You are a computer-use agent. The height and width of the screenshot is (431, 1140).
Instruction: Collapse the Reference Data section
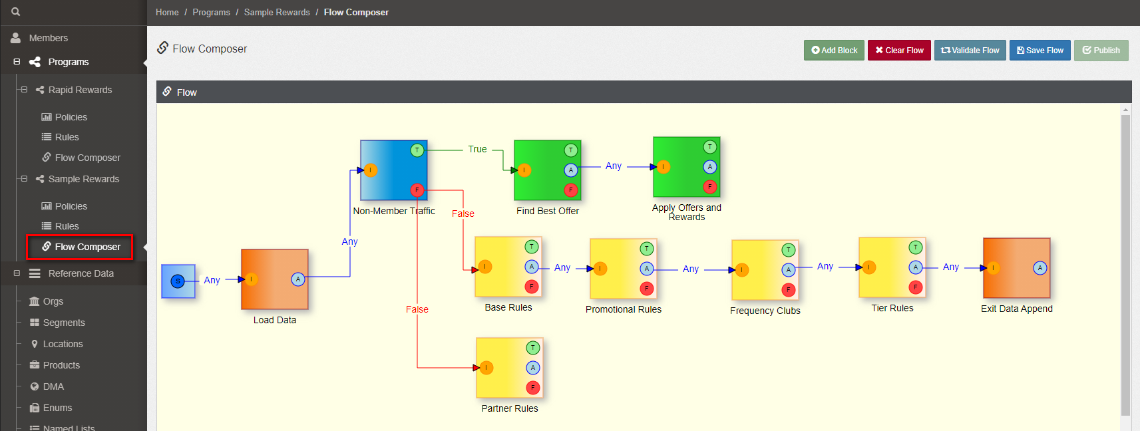coord(17,273)
